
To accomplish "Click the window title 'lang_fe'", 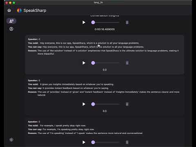I will pos(98,2).
